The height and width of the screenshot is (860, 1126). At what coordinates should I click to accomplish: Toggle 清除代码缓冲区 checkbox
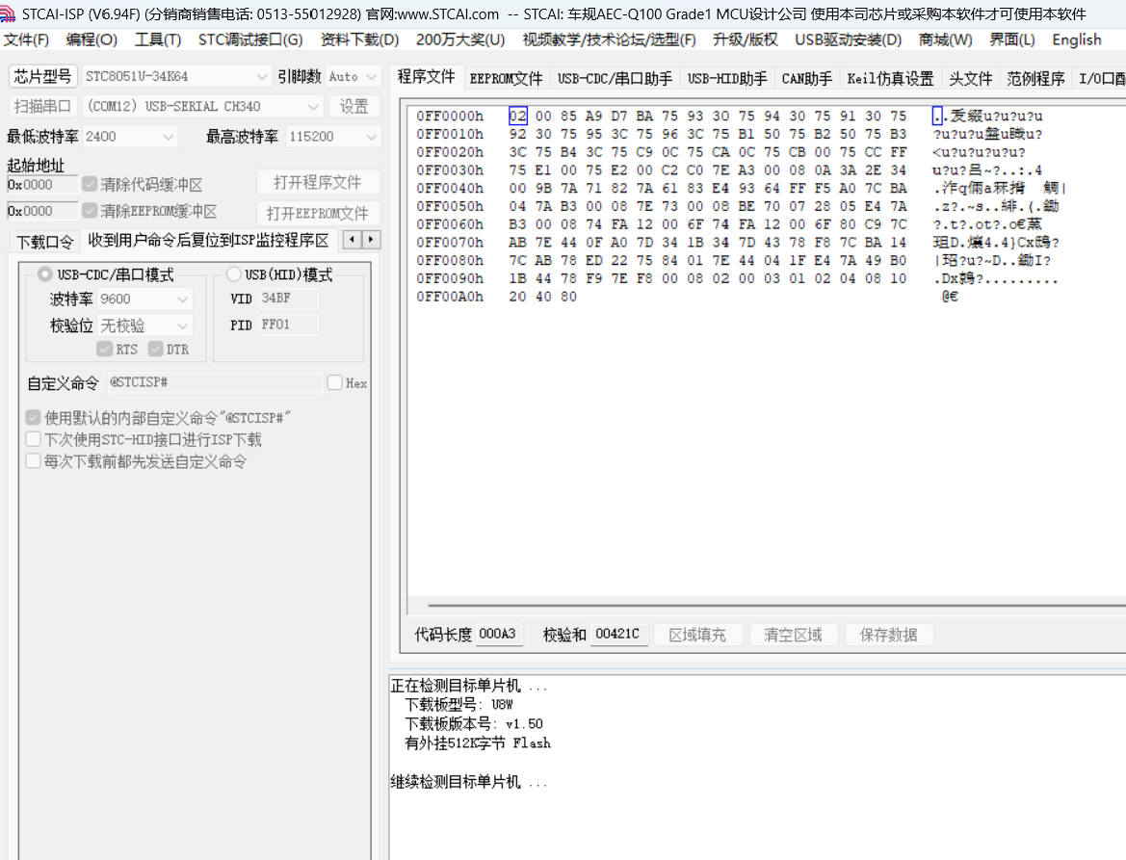point(89,184)
